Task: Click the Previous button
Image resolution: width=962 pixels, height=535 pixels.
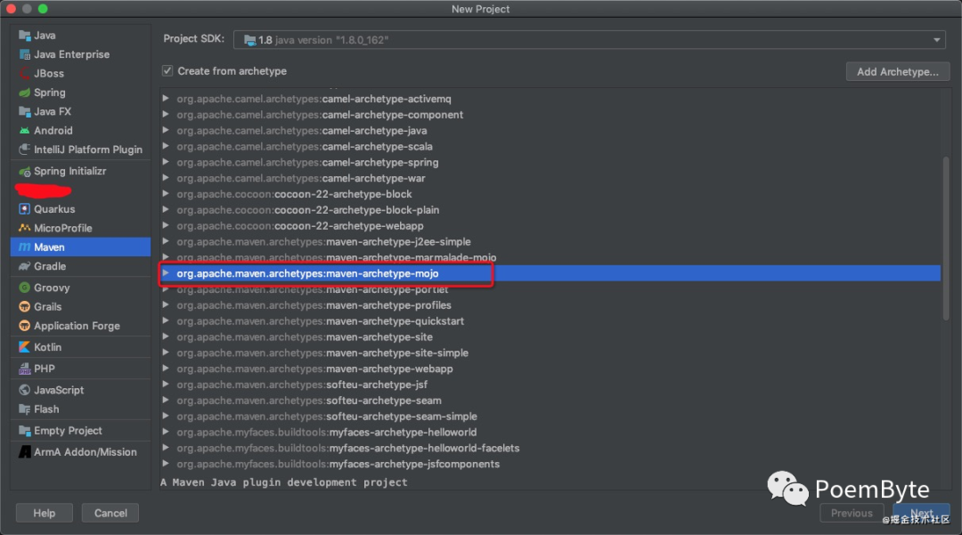Action: point(852,513)
